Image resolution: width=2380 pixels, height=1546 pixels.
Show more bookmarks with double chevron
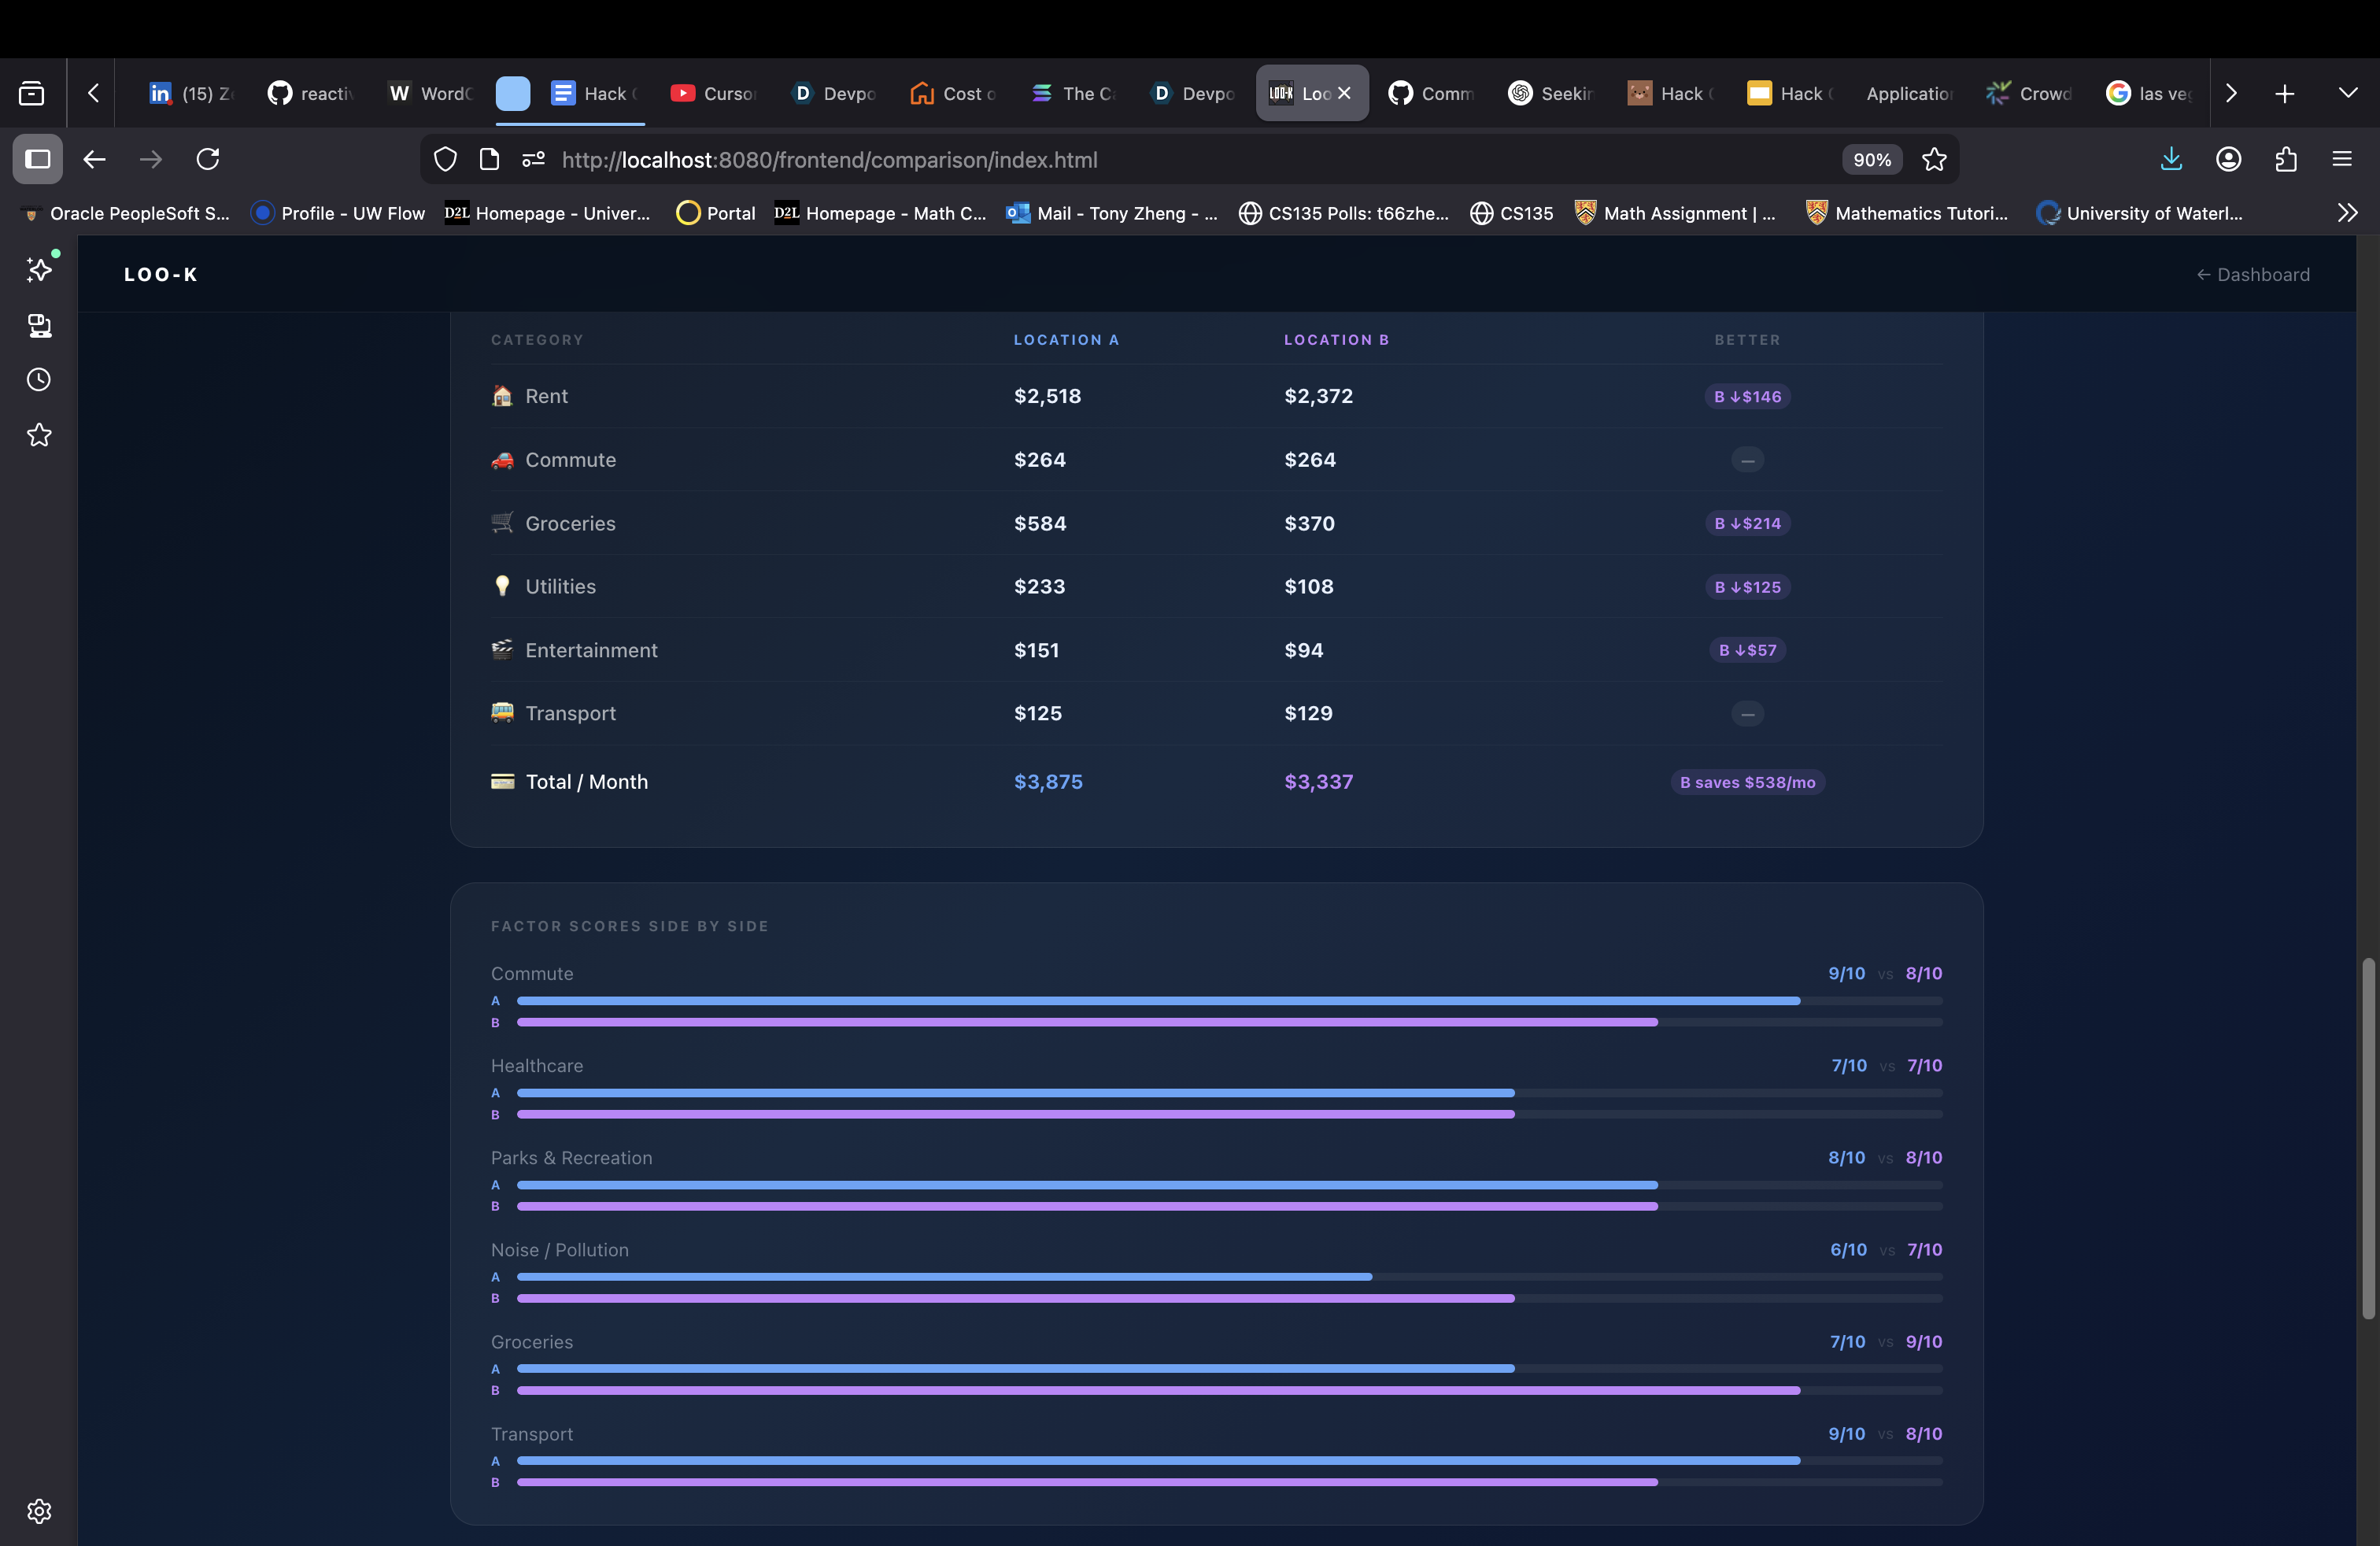2347,213
